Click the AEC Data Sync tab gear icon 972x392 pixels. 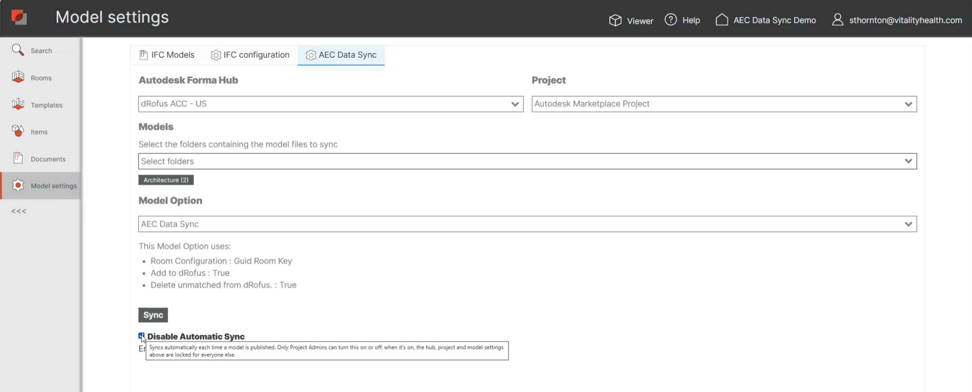pyautogui.click(x=311, y=55)
